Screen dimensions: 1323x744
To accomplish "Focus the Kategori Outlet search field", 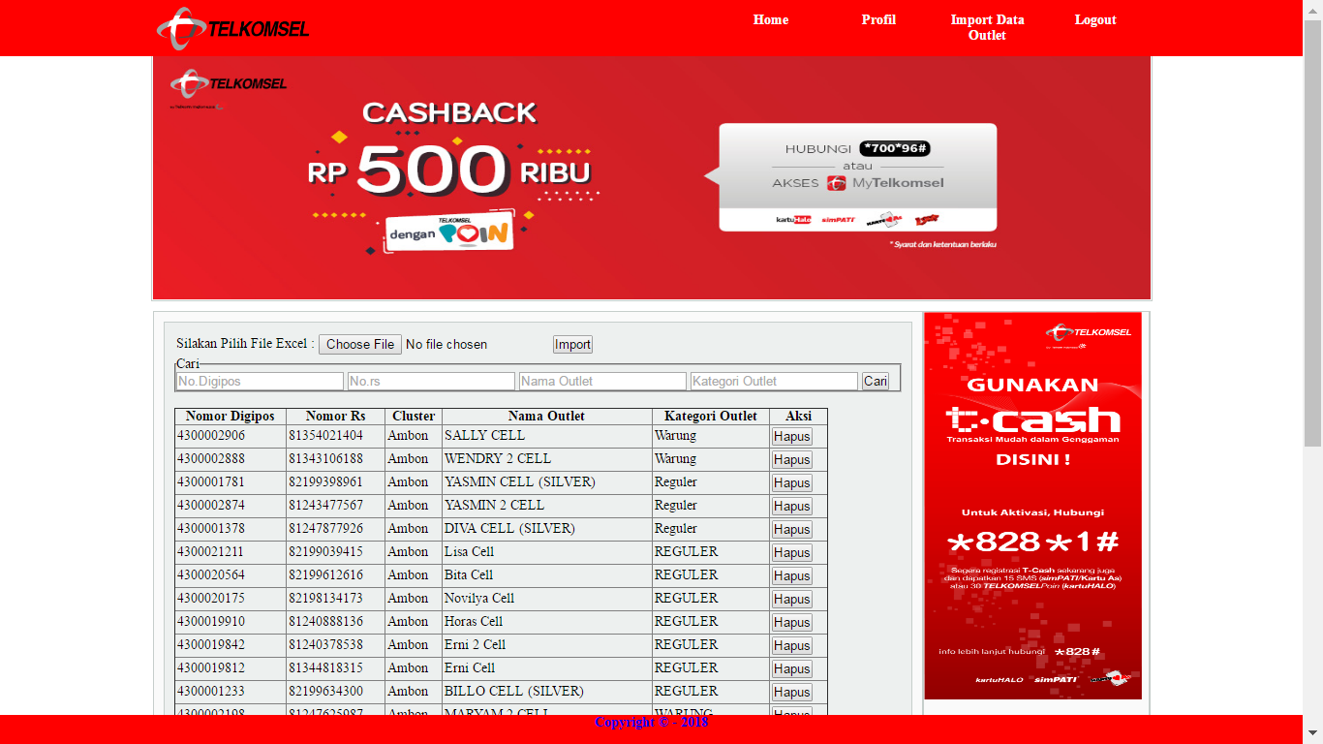I will pyautogui.click(x=774, y=382).
